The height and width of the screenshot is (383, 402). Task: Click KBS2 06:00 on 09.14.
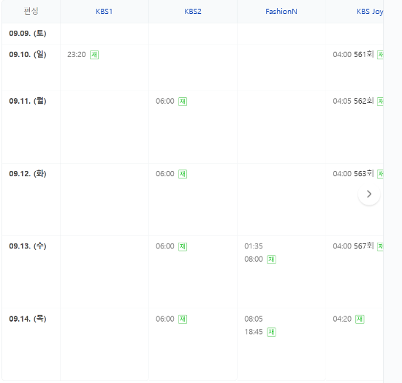pos(165,319)
